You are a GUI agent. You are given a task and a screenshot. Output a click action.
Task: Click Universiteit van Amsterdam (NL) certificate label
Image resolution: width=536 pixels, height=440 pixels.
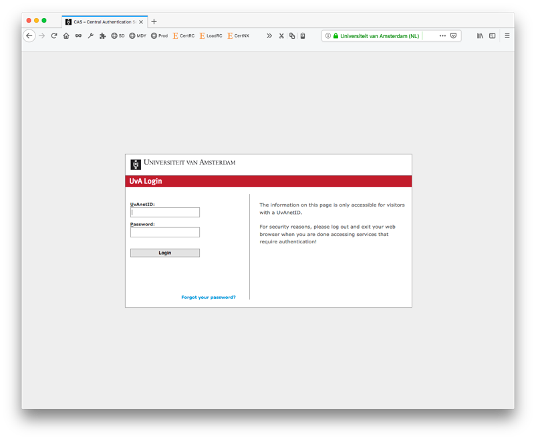click(380, 36)
